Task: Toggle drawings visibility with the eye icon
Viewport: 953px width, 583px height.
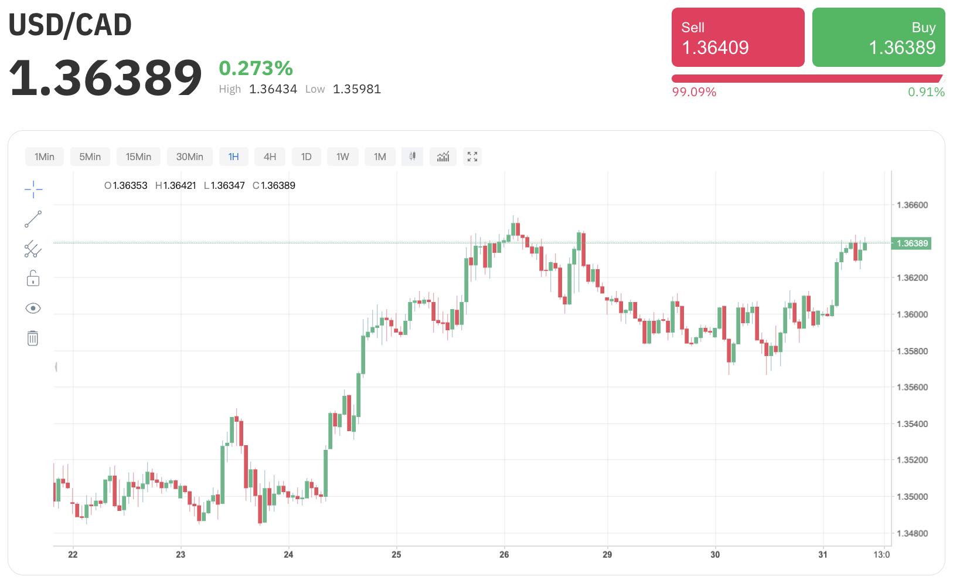Action: tap(33, 309)
